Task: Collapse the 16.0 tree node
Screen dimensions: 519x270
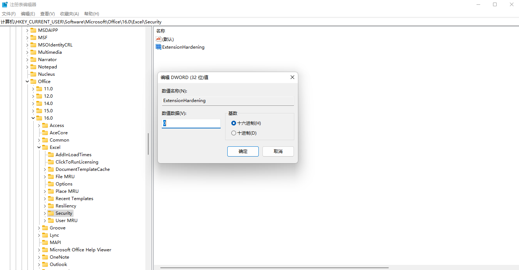Action: 33,118
